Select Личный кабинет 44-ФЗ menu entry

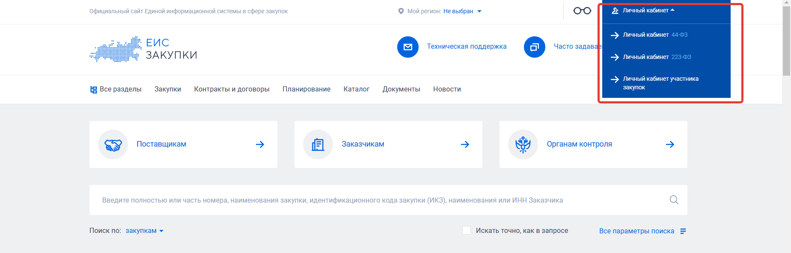pyautogui.click(x=655, y=35)
